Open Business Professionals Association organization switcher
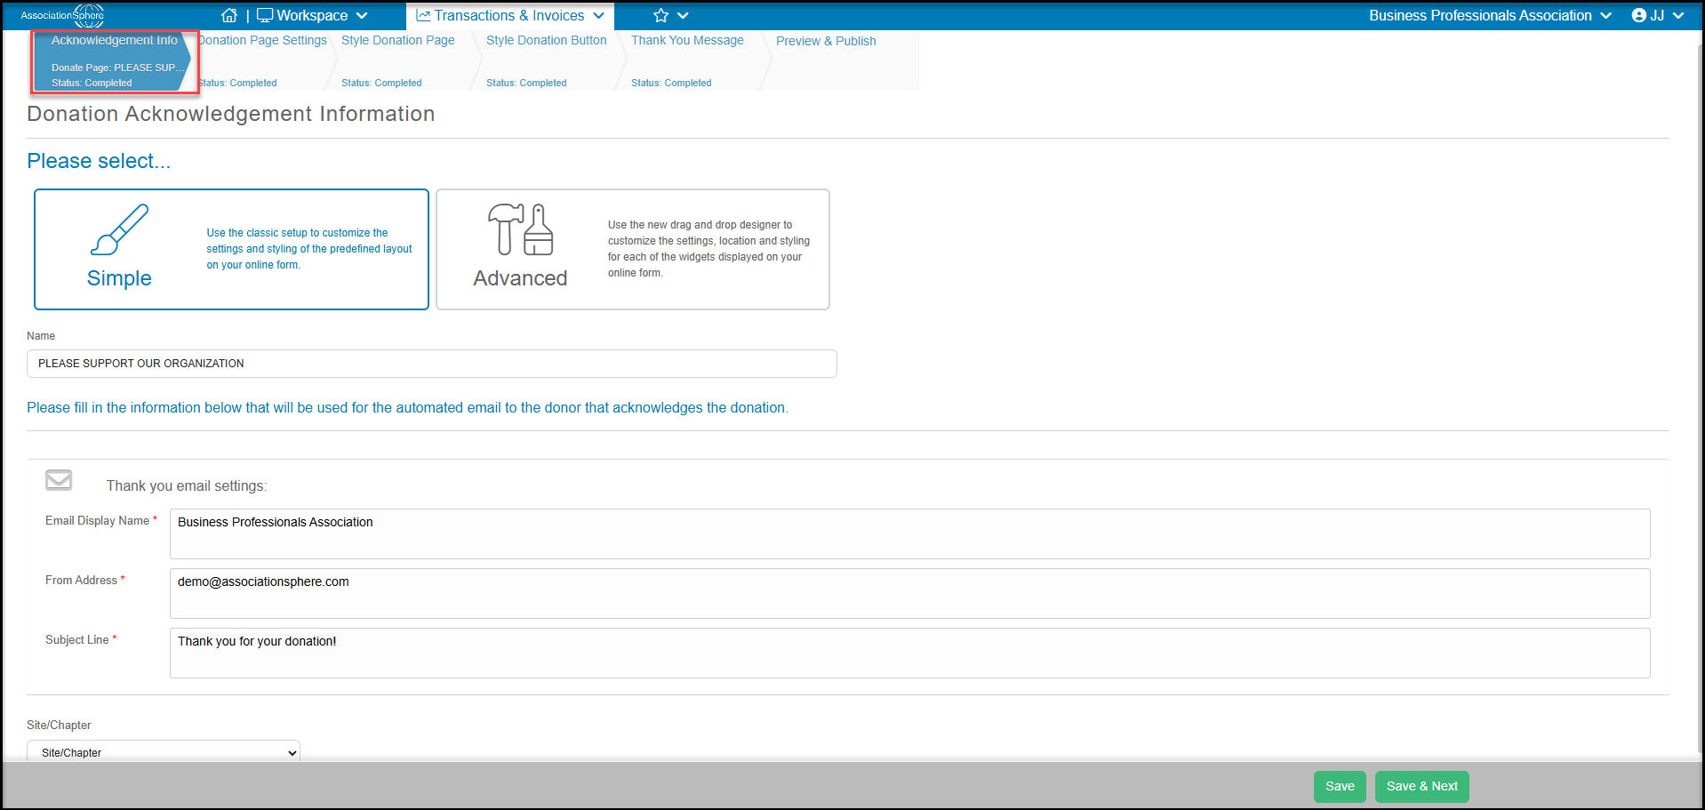The height and width of the screenshot is (810, 1705). coord(1490,15)
